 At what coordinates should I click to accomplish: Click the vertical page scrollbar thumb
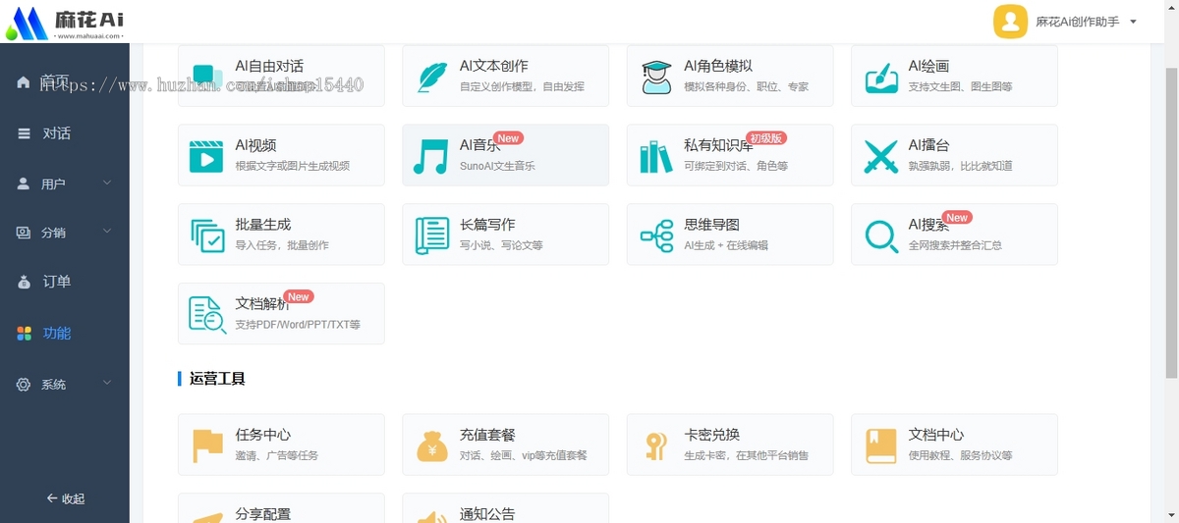(1170, 224)
